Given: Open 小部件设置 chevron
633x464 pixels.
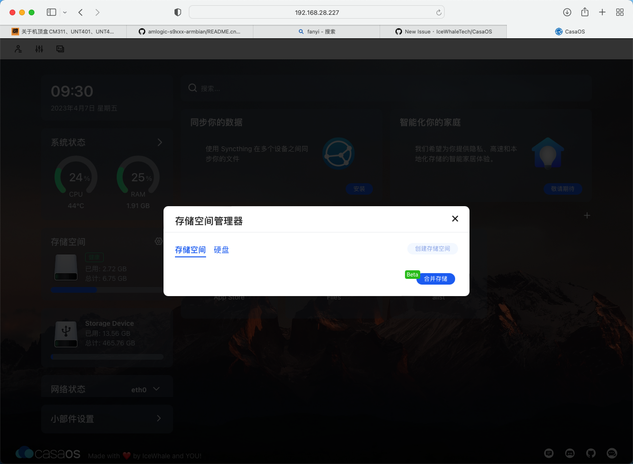Looking at the screenshot, I should pyautogui.click(x=159, y=418).
